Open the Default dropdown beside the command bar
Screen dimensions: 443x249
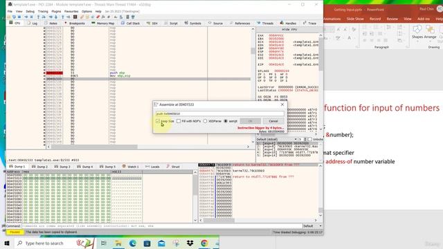coord(312,226)
